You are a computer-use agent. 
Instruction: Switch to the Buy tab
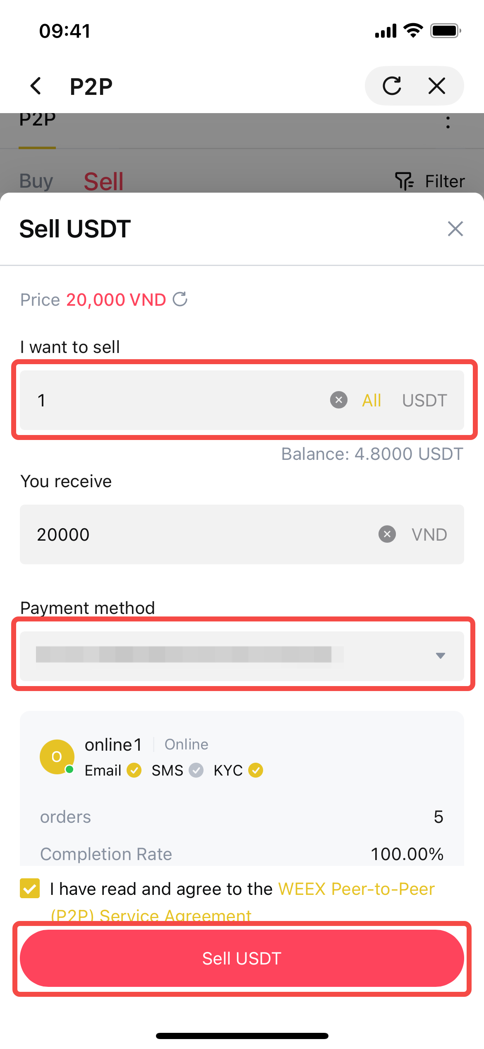(36, 181)
